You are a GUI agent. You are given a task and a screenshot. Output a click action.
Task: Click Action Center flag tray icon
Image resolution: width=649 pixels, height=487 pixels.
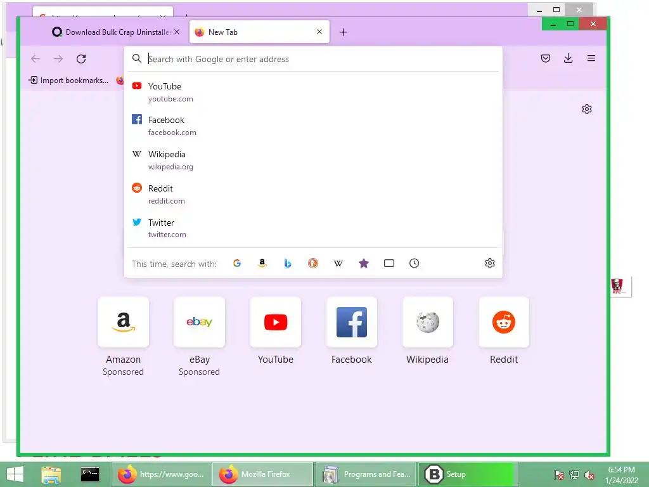[x=558, y=475]
